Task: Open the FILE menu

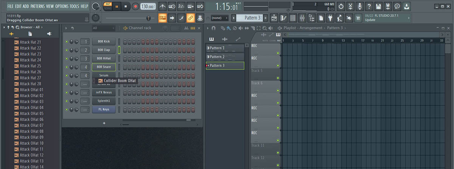Action: pyautogui.click(x=10, y=6)
